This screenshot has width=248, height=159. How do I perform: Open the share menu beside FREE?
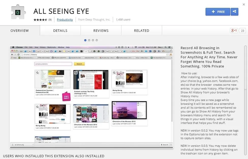pos(234,12)
